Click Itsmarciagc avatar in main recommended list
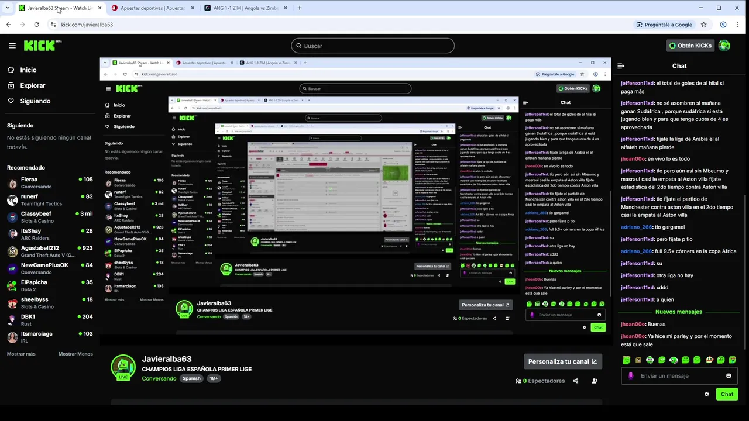Screen dimensions: 749x421 click(12, 337)
